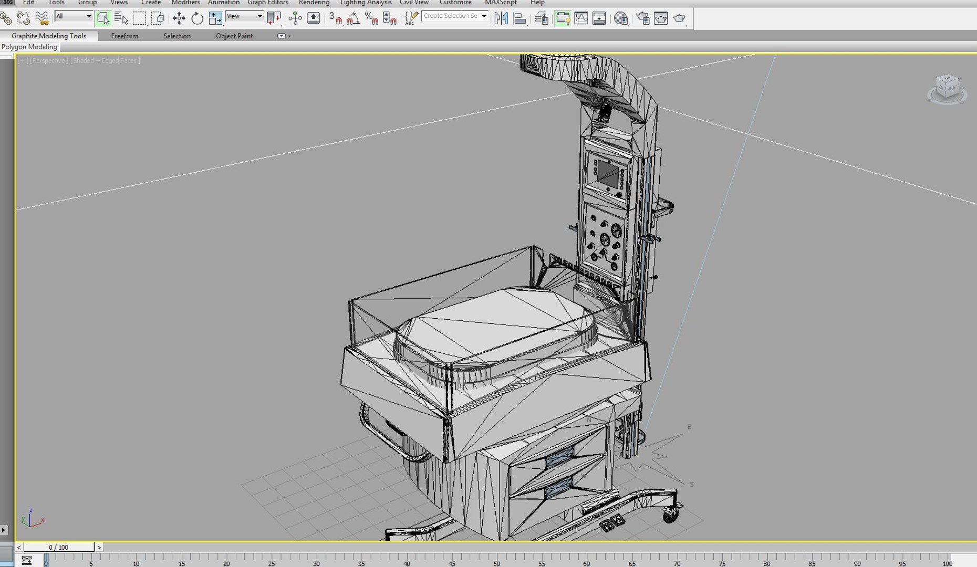
Task: Click the Shaded + Edged Faces label
Action: pyautogui.click(x=105, y=60)
